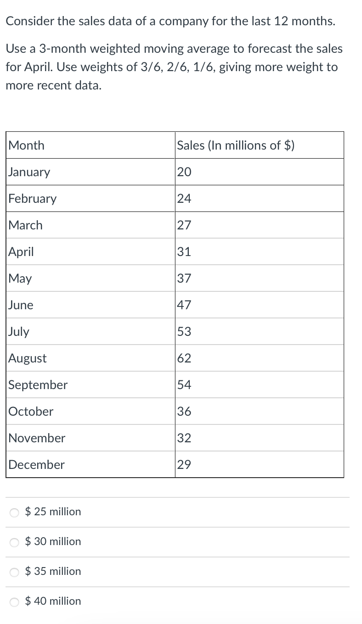Select the September month cell
This screenshot has height=624, width=362.
pos(90,385)
